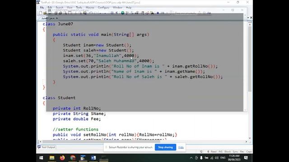This screenshot has height=162, width=289.
Task: Click the "saleh.set(70,..." code line
Action: (108, 61)
